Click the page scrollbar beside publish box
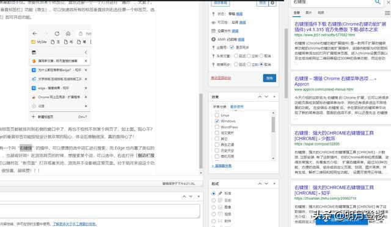391x227 pixels. [x=286, y=63]
